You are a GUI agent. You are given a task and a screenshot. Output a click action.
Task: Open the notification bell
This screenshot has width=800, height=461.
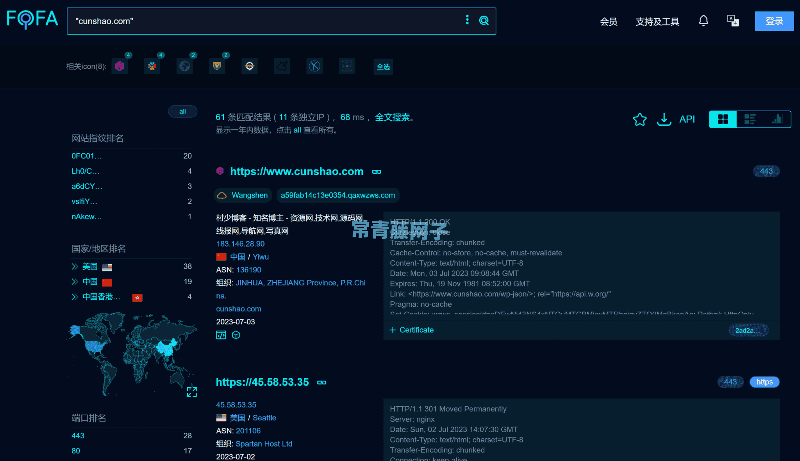coord(704,21)
